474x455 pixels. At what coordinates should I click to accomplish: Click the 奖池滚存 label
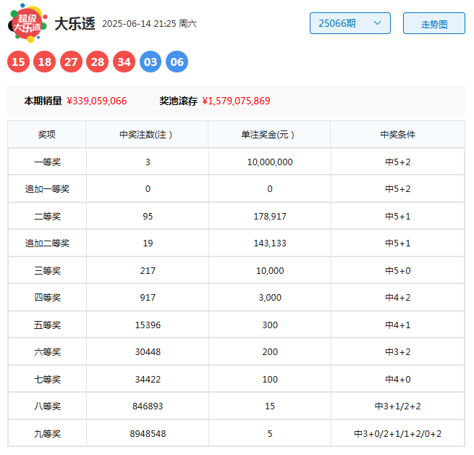point(178,101)
